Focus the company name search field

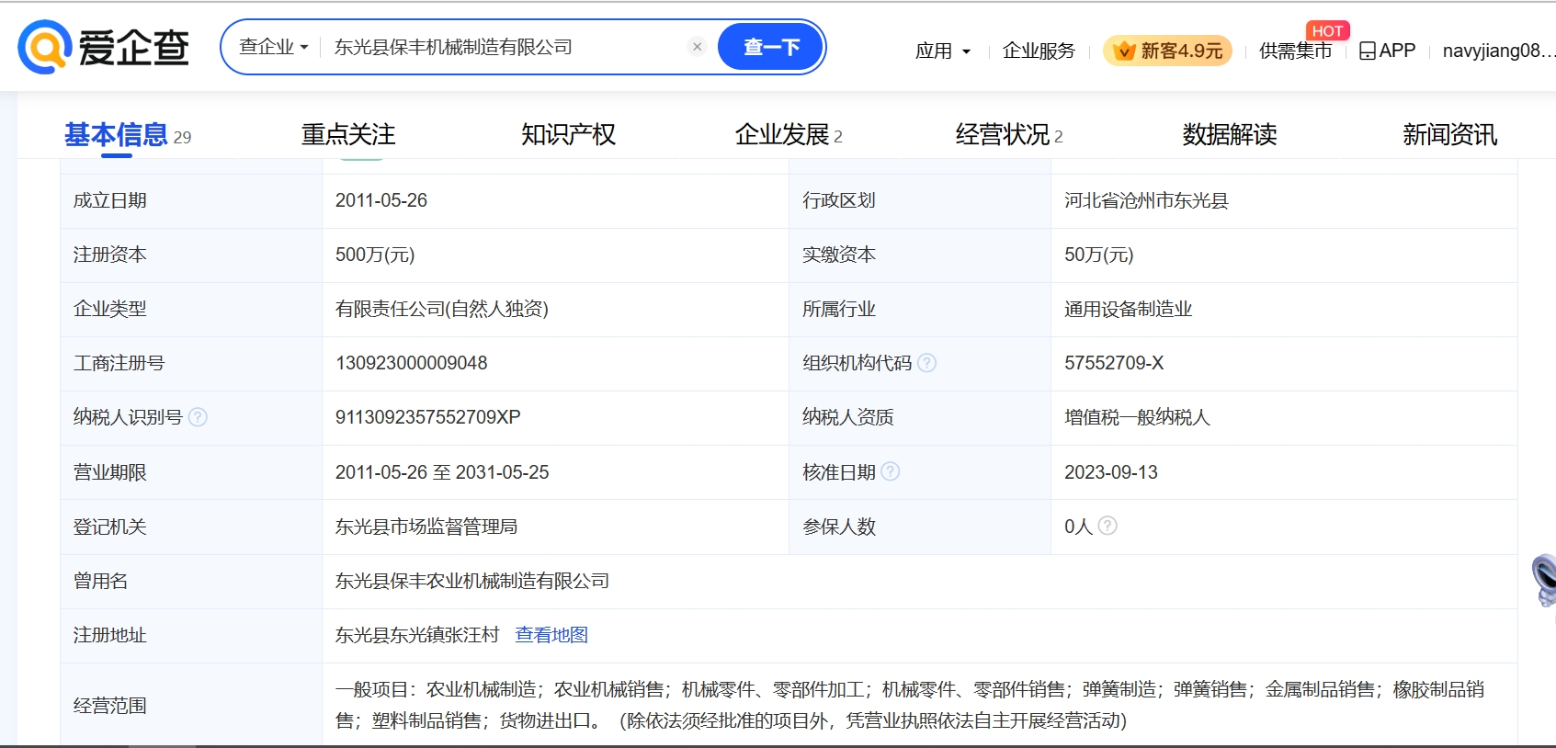coord(505,47)
